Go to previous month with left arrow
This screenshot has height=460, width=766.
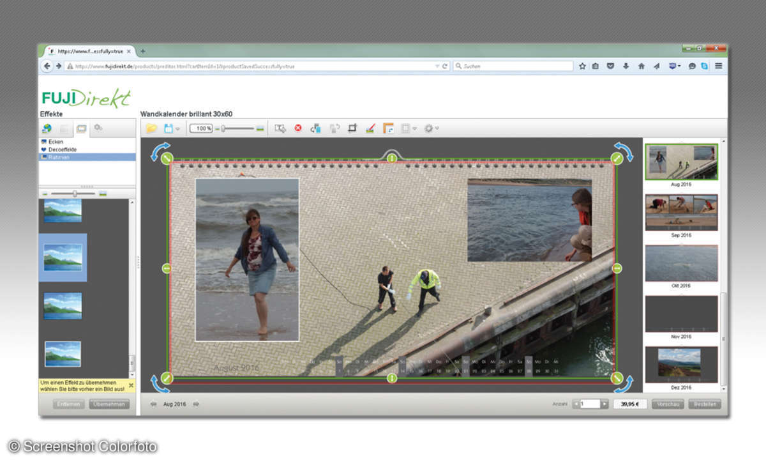coord(154,404)
